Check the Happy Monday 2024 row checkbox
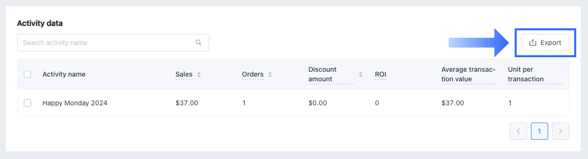This screenshot has height=159, width=588. click(27, 103)
